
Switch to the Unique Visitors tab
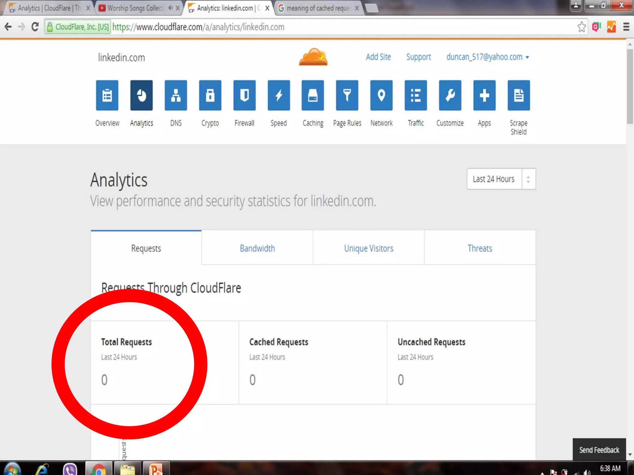(368, 248)
